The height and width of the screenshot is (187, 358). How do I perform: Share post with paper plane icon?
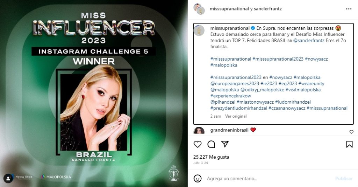225,144
